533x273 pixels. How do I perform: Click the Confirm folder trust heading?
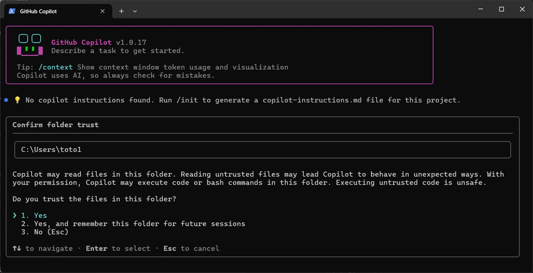[55, 125]
